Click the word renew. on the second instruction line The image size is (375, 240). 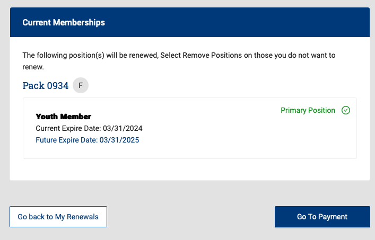[x=33, y=67]
